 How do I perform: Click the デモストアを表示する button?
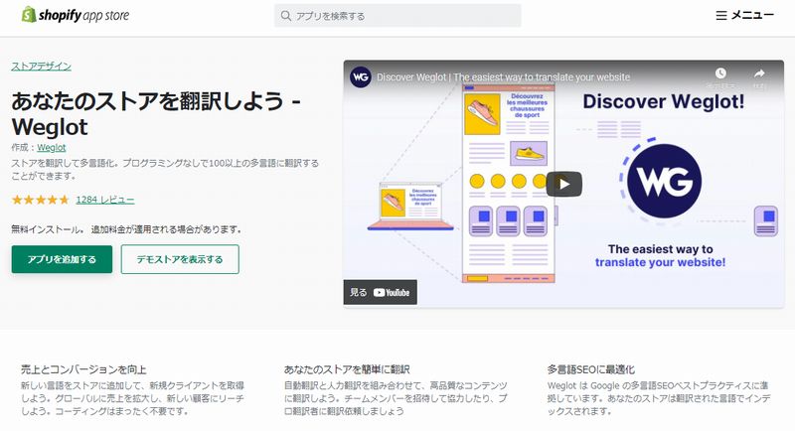[180, 259]
